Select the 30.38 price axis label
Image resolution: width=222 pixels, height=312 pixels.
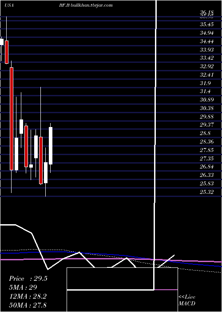(207, 108)
